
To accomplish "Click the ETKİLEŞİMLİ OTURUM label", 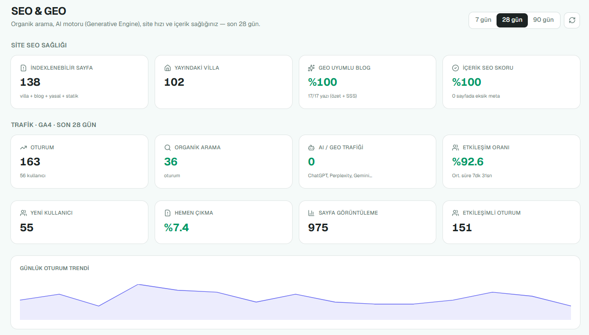I will click(x=491, y=213).
